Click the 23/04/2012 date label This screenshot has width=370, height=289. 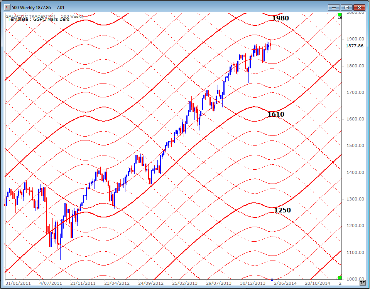(x=116, y=282)
